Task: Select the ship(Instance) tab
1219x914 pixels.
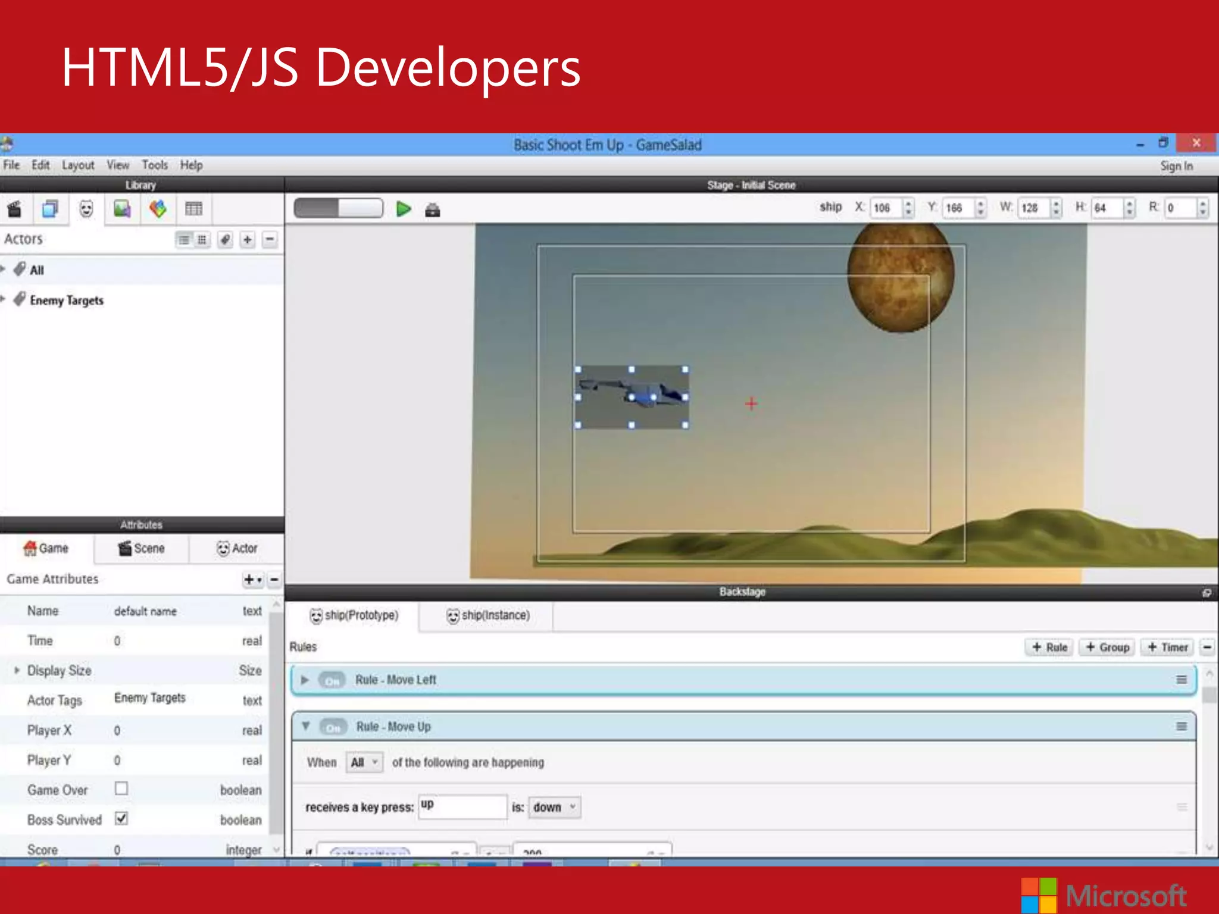Action: pyautogui.click(x=488, y=616)
